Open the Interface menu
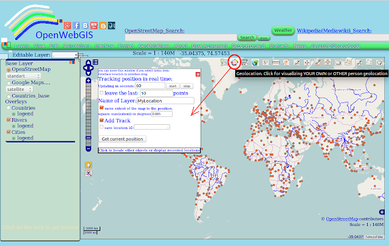The width and height of the screenshot is (389, 246). point(104,46)
